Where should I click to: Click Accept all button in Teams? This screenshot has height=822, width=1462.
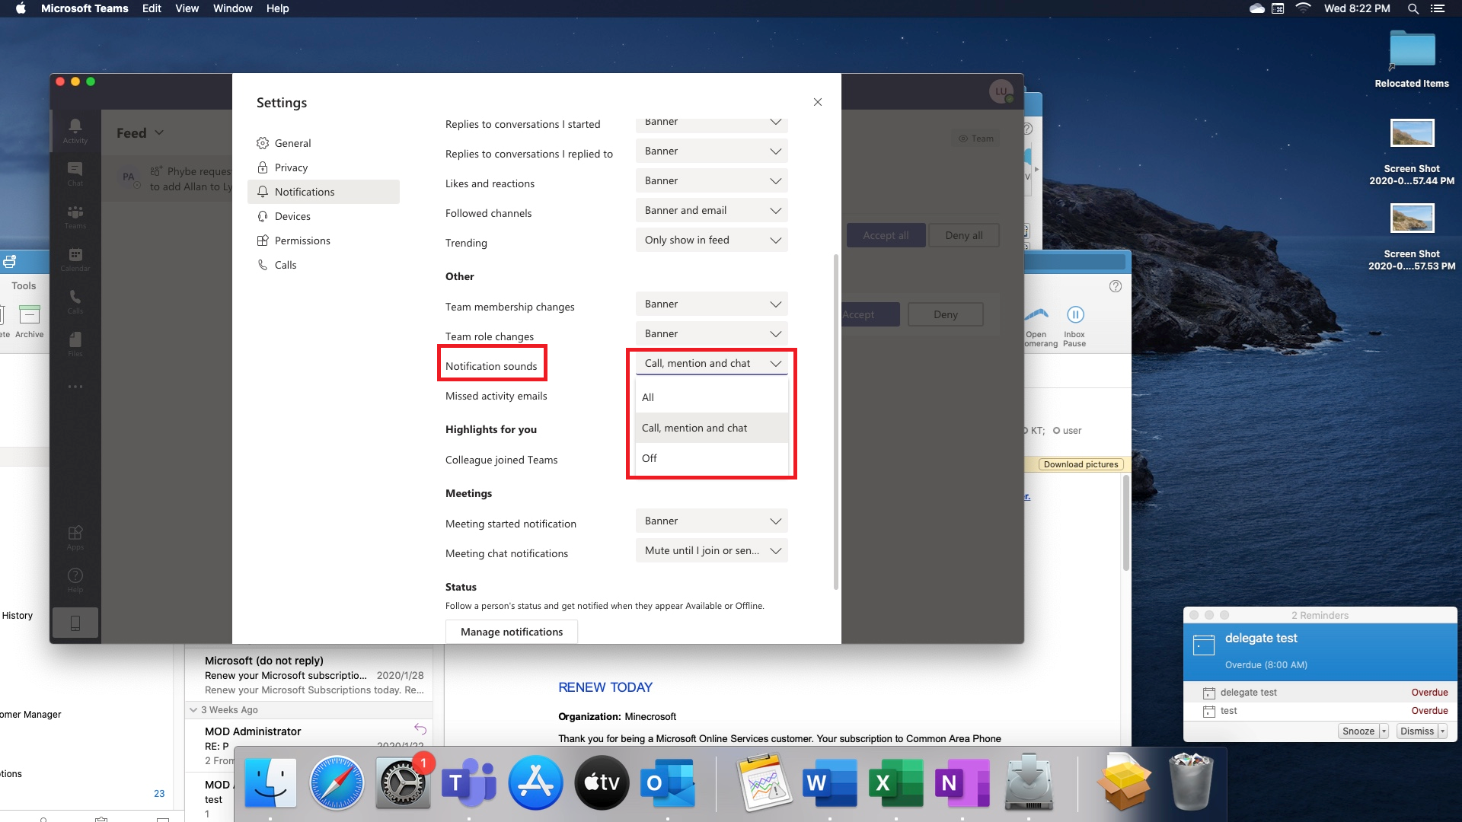tap(886, 235)
